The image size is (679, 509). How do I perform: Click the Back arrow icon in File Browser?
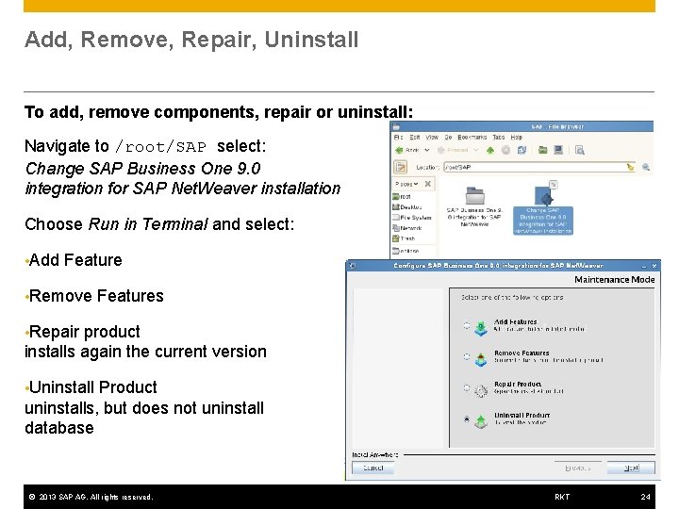point(399,150)
